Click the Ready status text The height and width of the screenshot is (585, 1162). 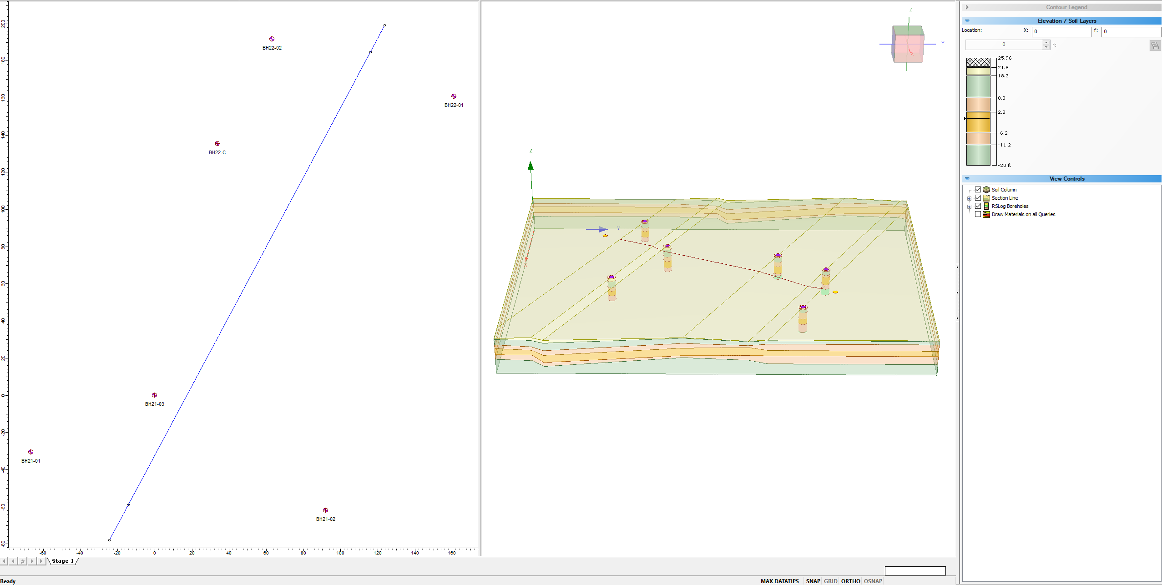[x=8, y=581]
